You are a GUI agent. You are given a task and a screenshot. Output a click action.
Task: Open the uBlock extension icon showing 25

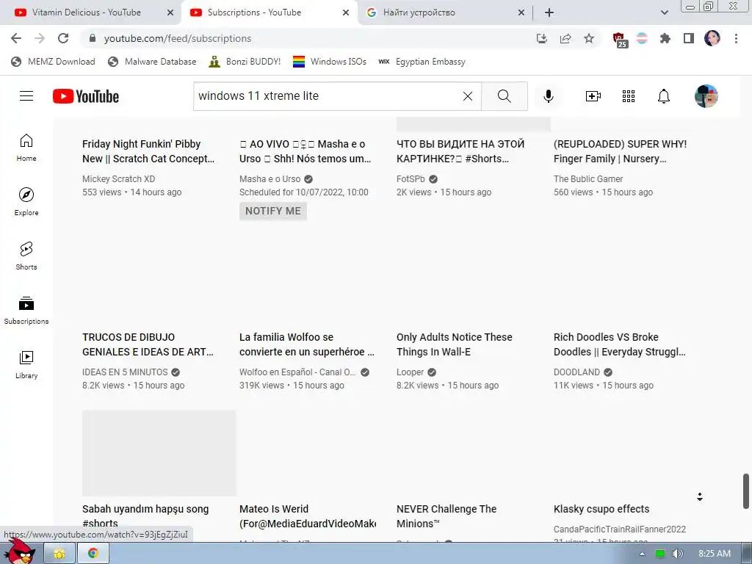pyautogui.click(x=620, y=40)
